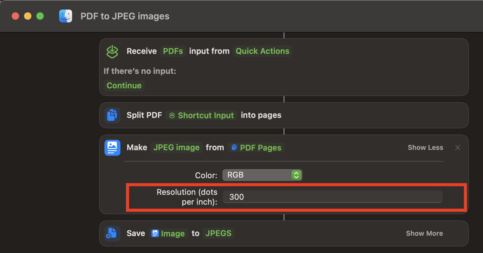Change the PDFs input type token

[173, 51]
